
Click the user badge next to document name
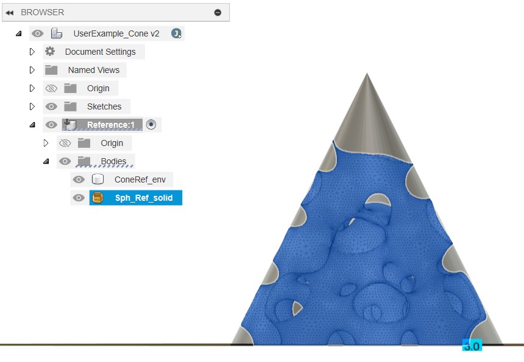(x=176, y=33)
